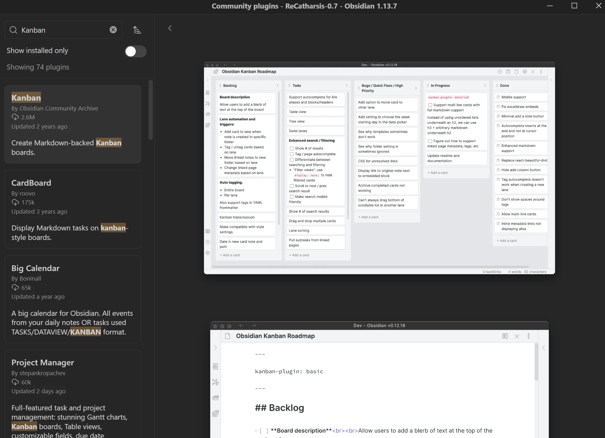Viewport: 605px width, 438px height.
Task: Open the CardBoard plugin card
Action: [x=73, y=209]
